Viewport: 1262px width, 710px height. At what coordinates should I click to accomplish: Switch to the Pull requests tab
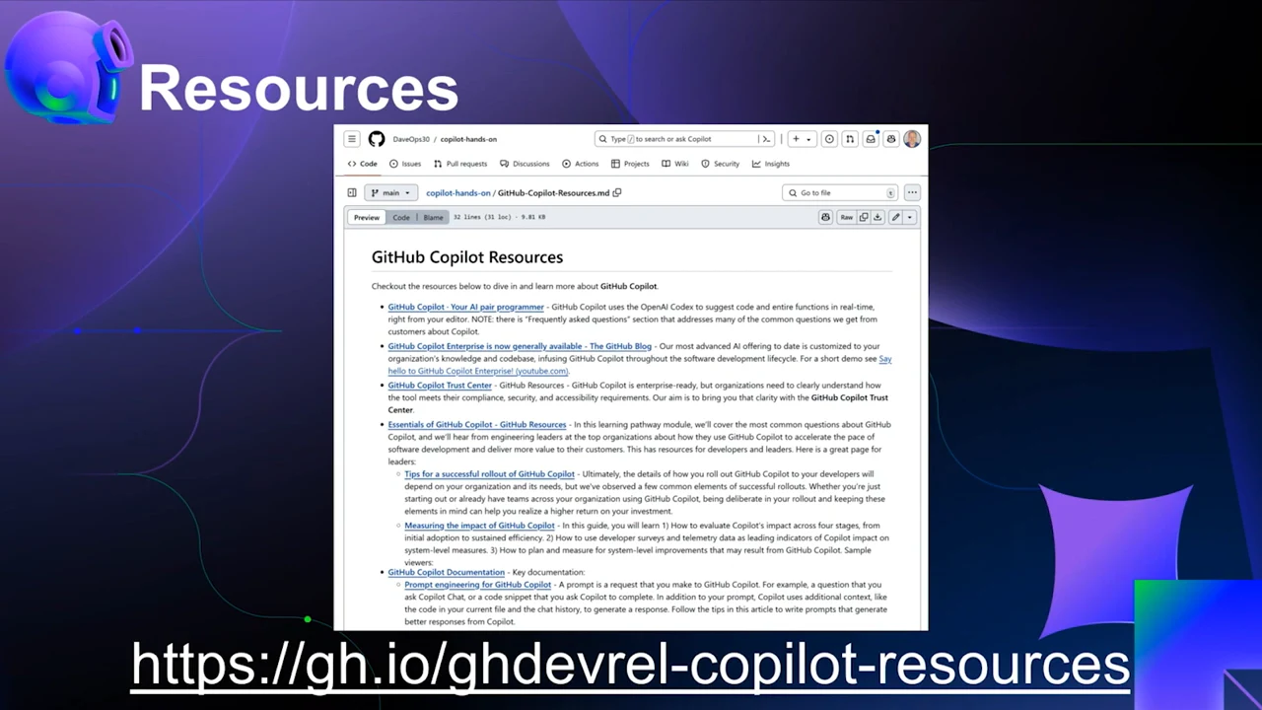(460, 164)
